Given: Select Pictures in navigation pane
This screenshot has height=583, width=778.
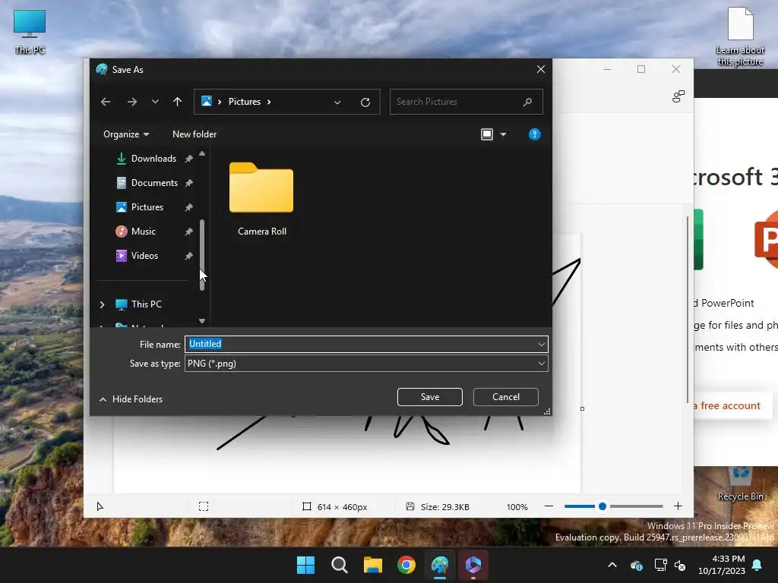Looking at the screenshot, I should 147,207.
